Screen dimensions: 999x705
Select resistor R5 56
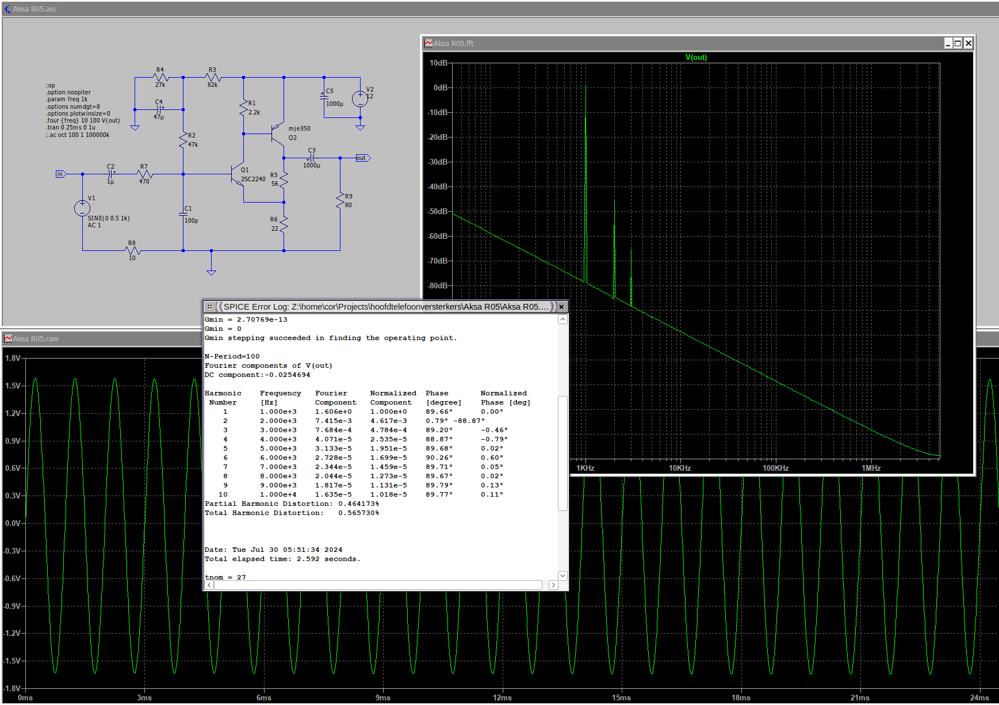pyautogui.click(x=284, y=180)
